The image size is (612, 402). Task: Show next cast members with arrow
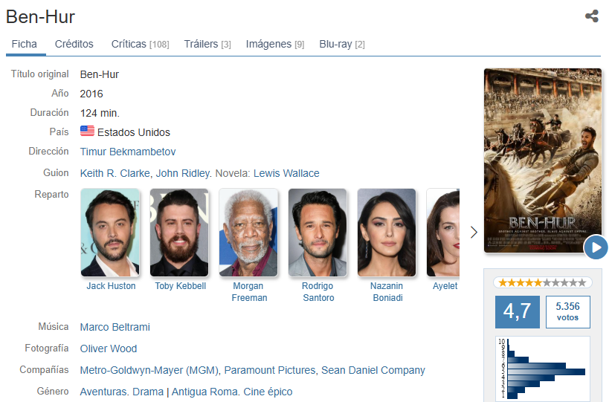tap(474, 232)
